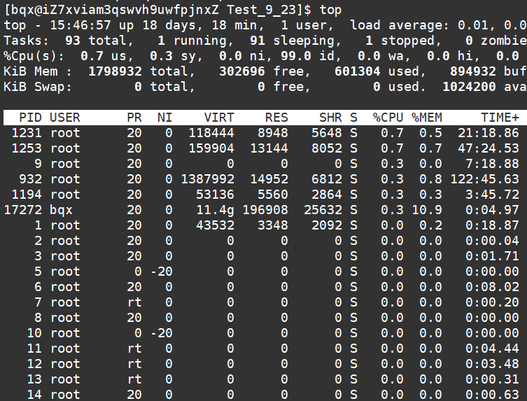The width and height of the screenshot is (527, 401).
Task: Click the '93 total' tasks count
Action: click(x=96, y=41)
